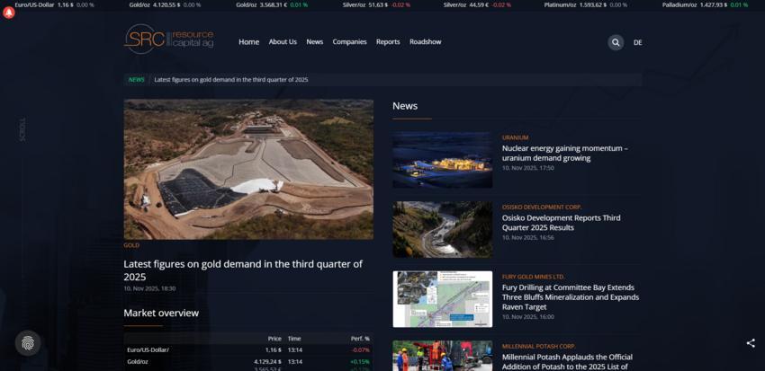Open the large mine aerial photo
Image resolution: width=765 pixels, height=371 pixels.
(x=248, y=170)
